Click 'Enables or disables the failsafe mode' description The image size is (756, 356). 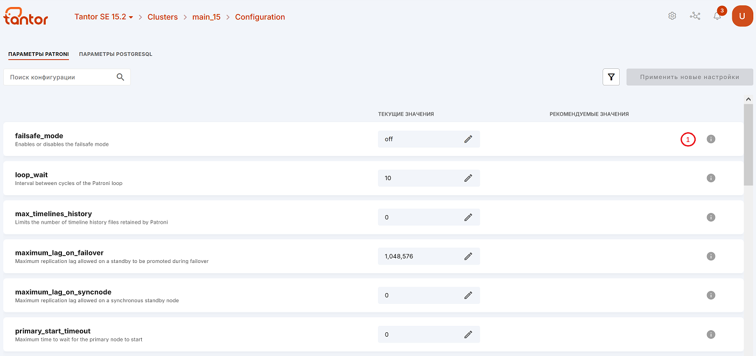click(62, 144)
